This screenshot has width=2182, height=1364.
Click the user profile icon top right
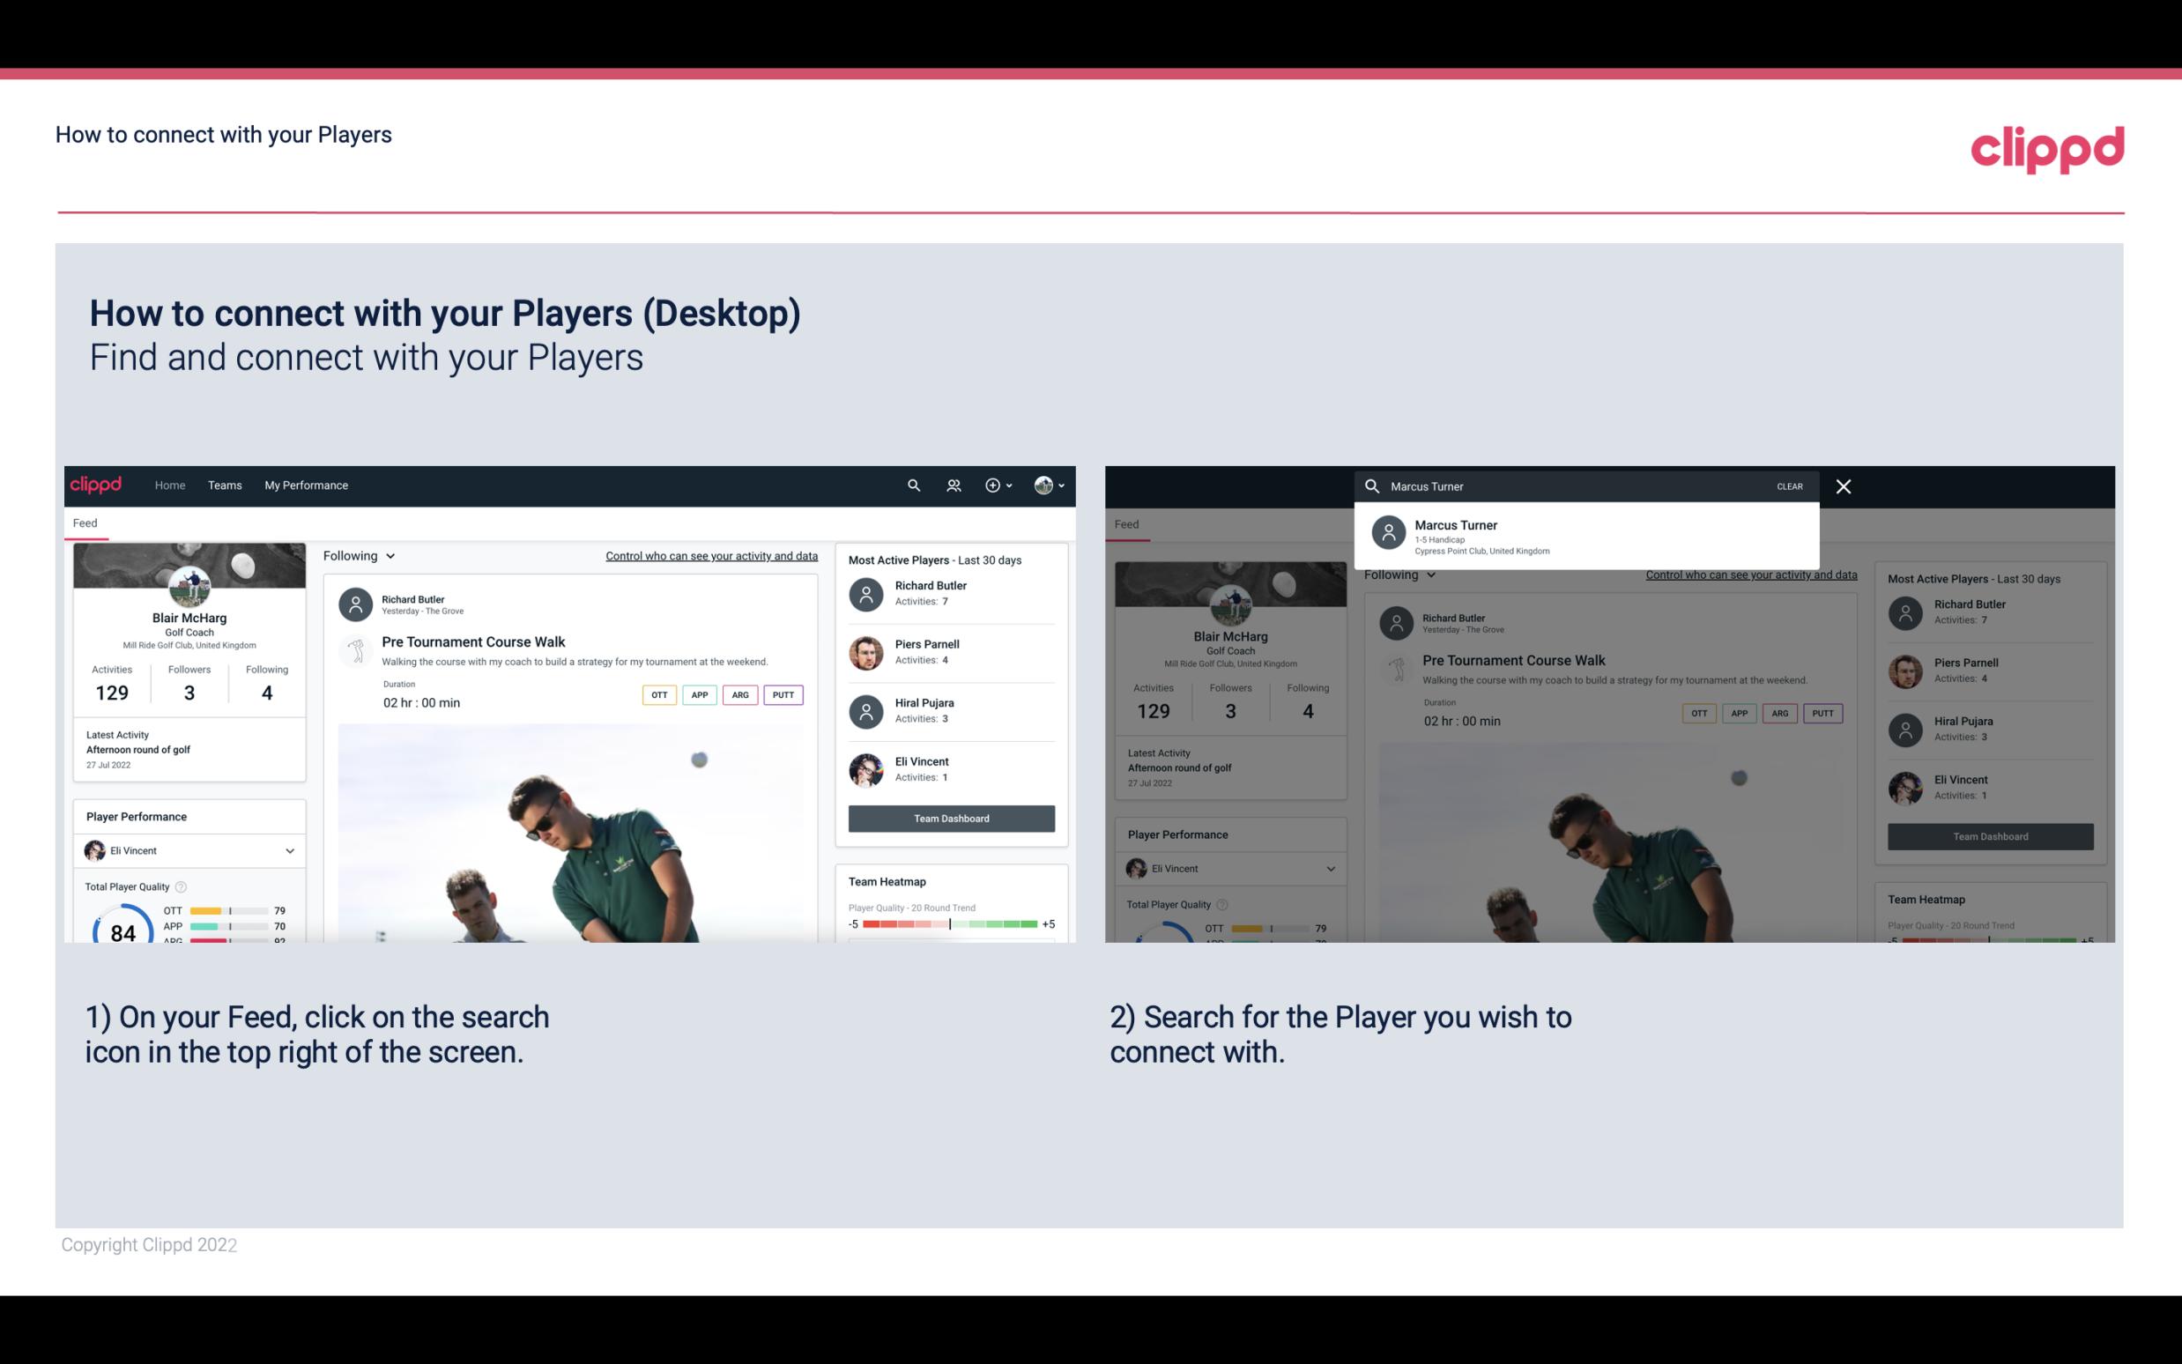[x=1044, y=484]
